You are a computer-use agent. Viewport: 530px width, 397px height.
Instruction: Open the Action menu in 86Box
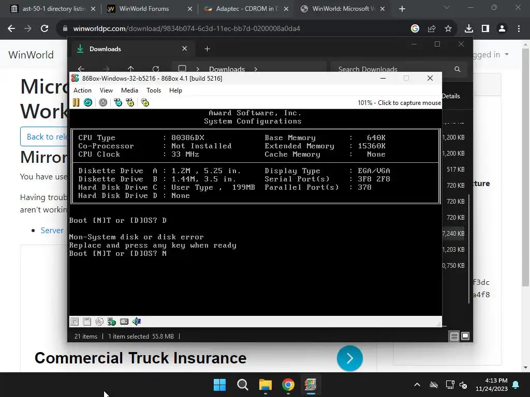click(x=82, y=90)
